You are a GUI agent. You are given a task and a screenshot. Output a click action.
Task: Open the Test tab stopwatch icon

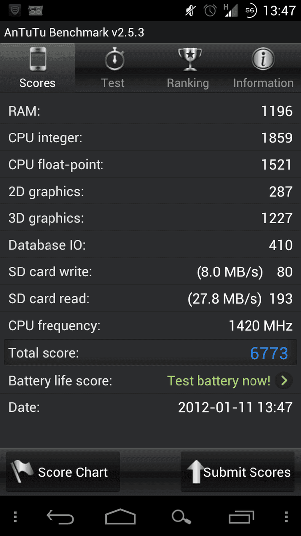click(x=114, y=59)
